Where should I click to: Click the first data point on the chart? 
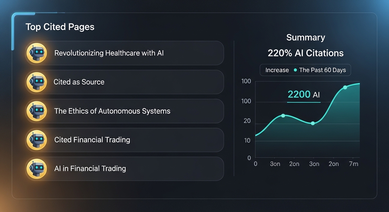283,115
